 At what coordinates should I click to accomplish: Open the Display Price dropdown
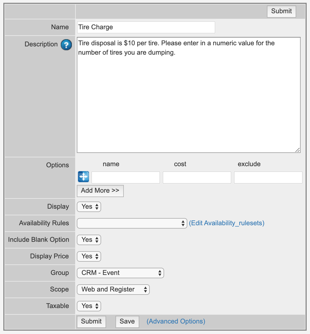(89, 256)
